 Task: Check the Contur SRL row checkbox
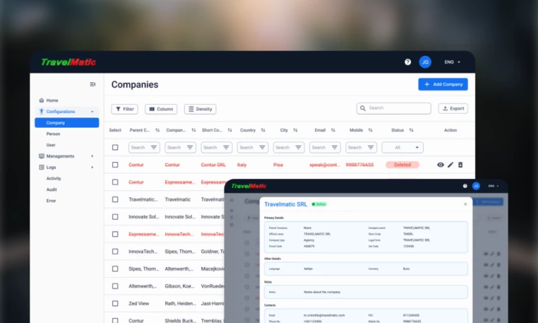[x=115, y=165]
